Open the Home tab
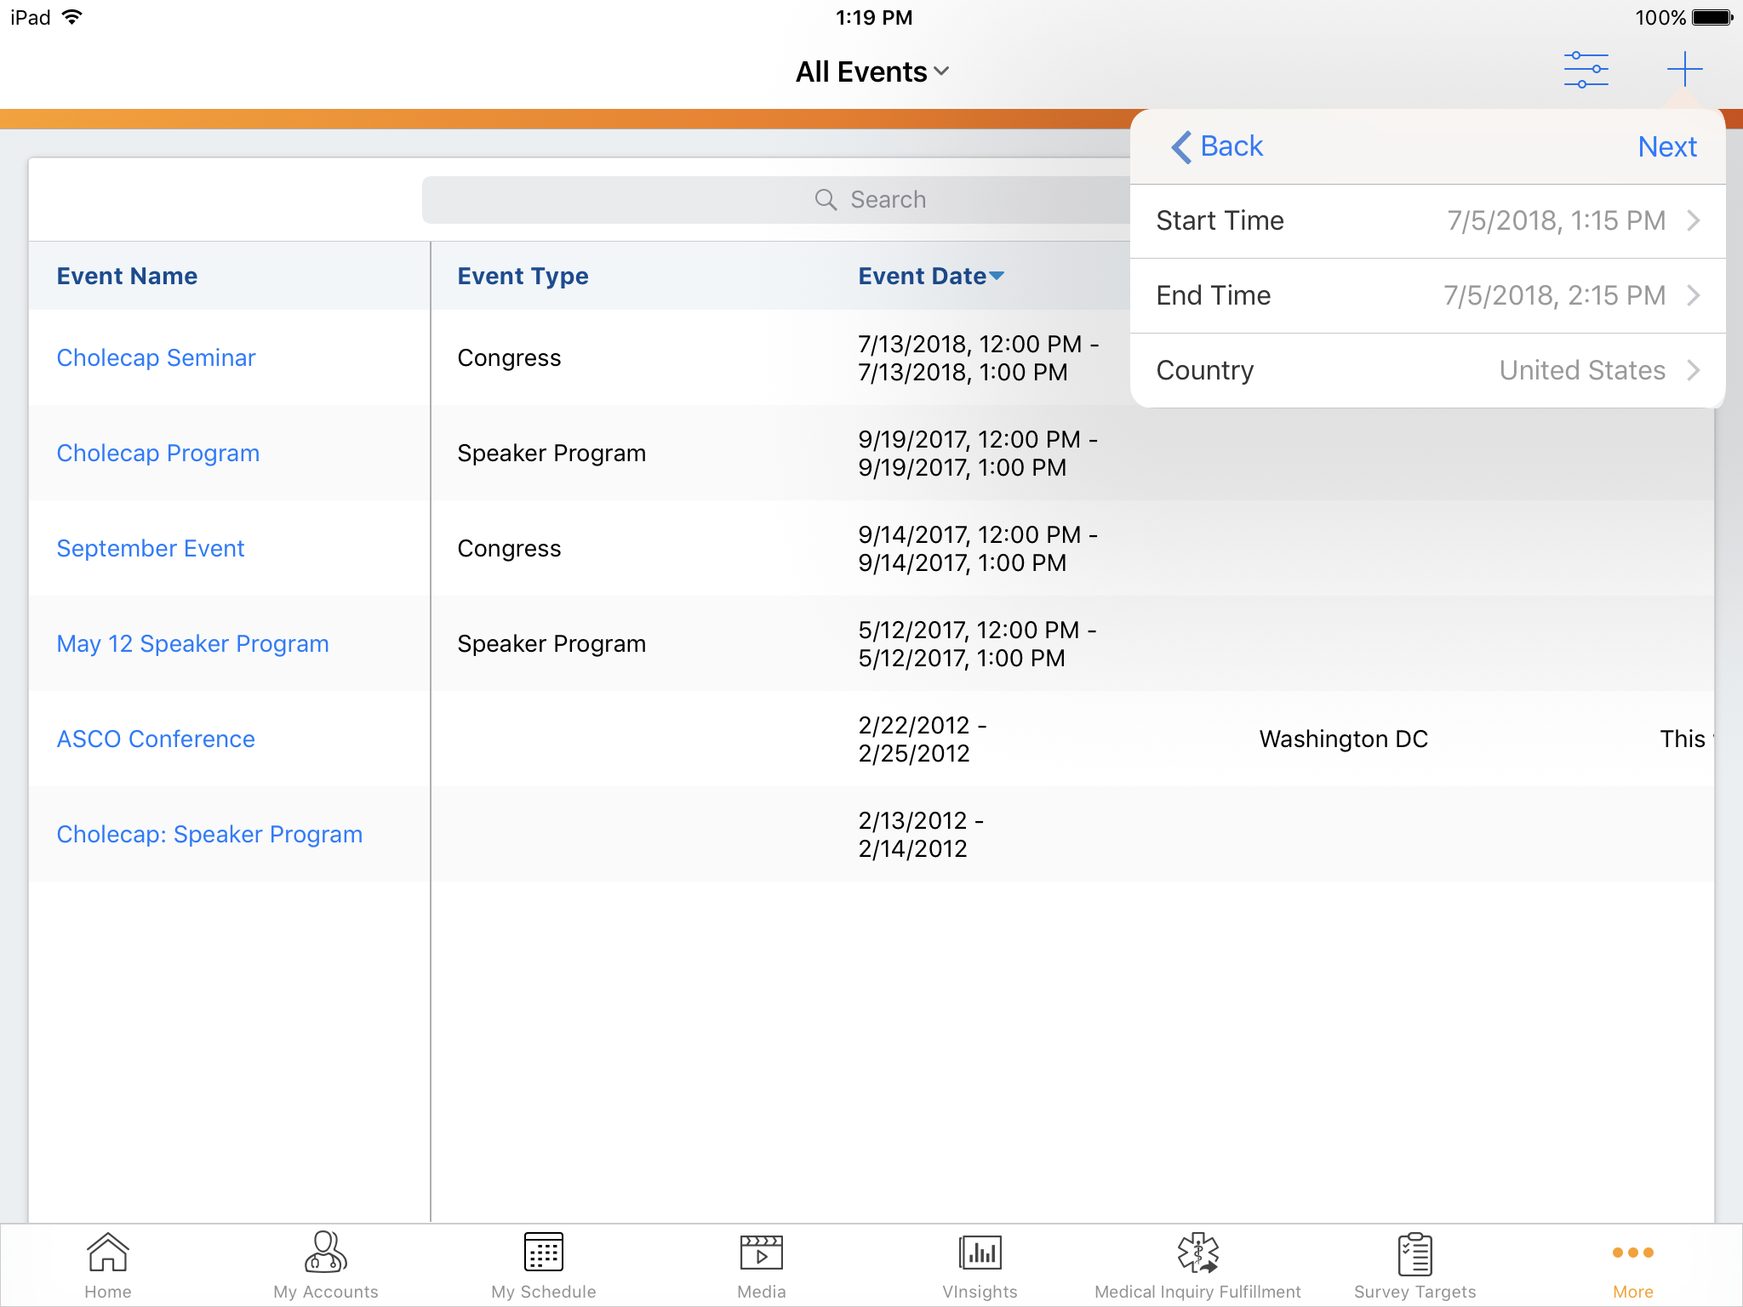 [x=108, y=1264]
